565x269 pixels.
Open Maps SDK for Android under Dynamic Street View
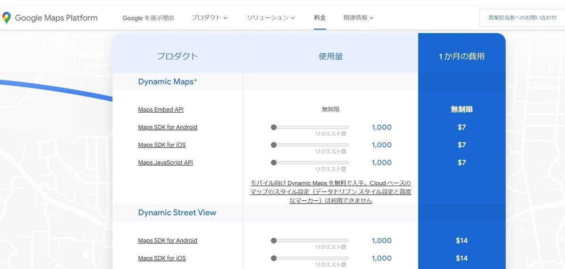[168, 241]
